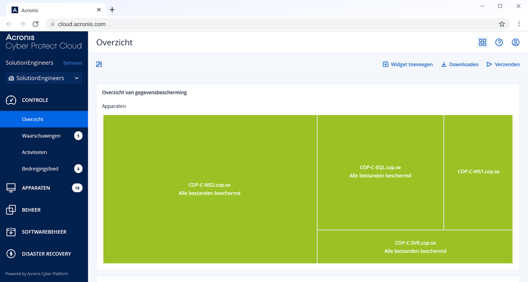Click the Verzenden send icon
Image resolution: width=528 pixels, height=282 pixels.
(x=489, y=64)
